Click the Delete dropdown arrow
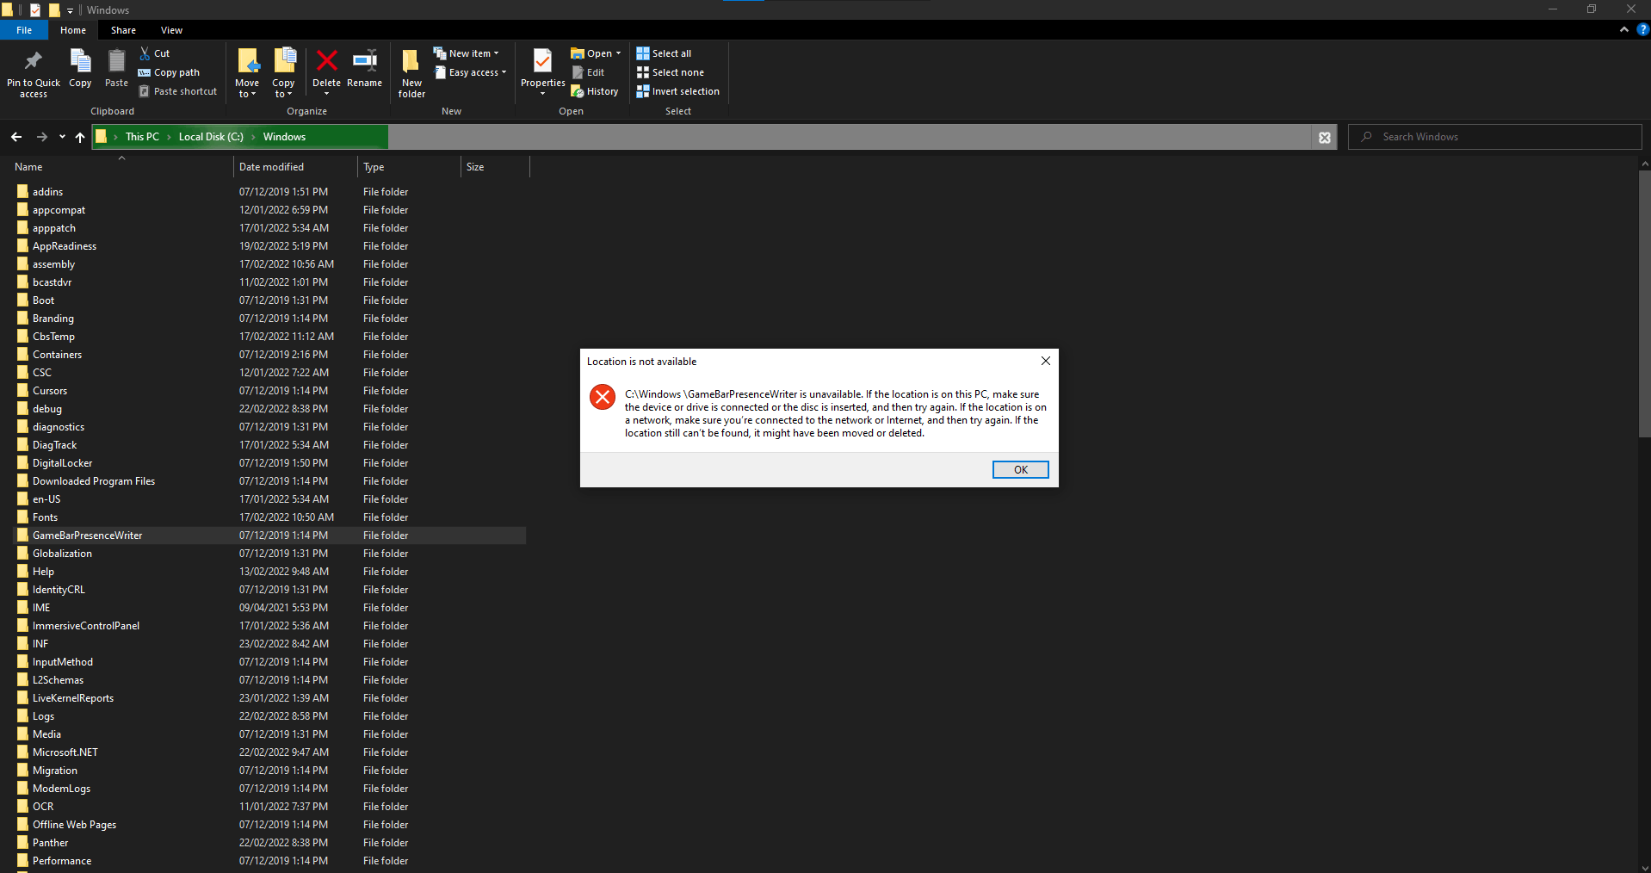 point(326,94)
